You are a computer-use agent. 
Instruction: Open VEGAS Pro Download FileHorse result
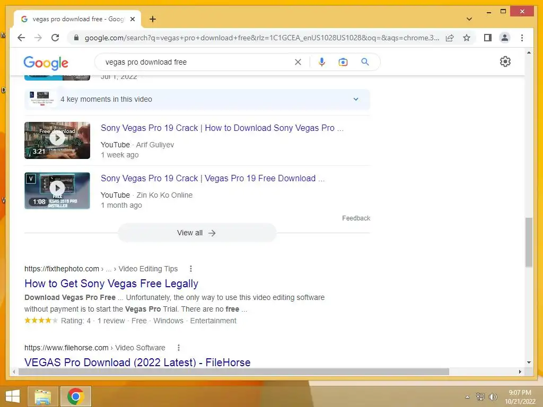tap(137, 362)
